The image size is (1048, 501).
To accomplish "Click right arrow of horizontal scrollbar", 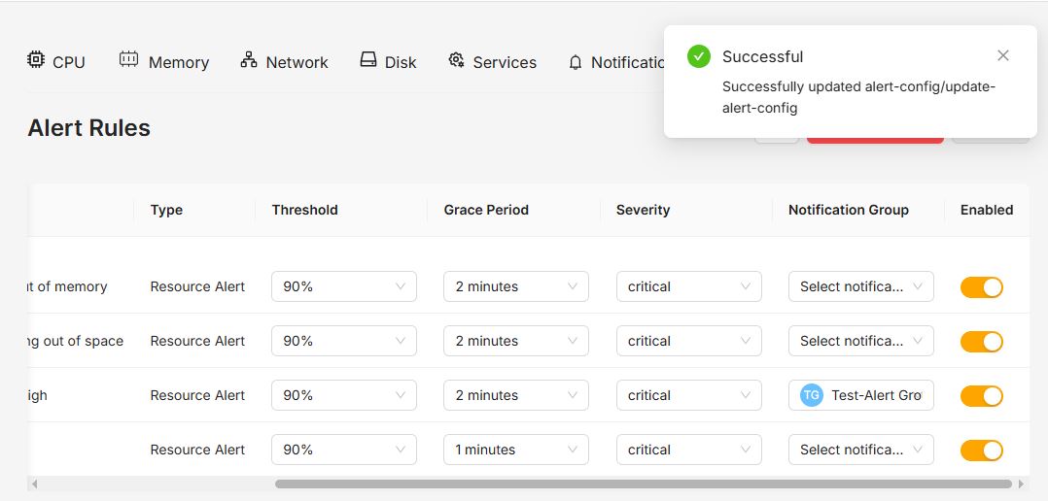I will [1021, 484].
